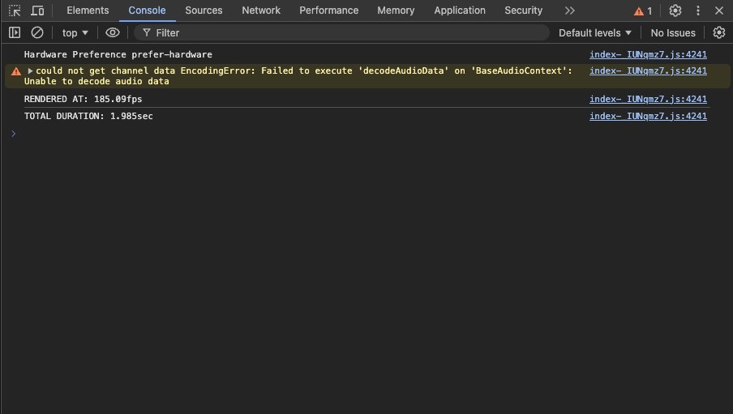Create live expression with the eye icon
The width and height of the screenshot is (733, 414).
[x=113, y=32]
